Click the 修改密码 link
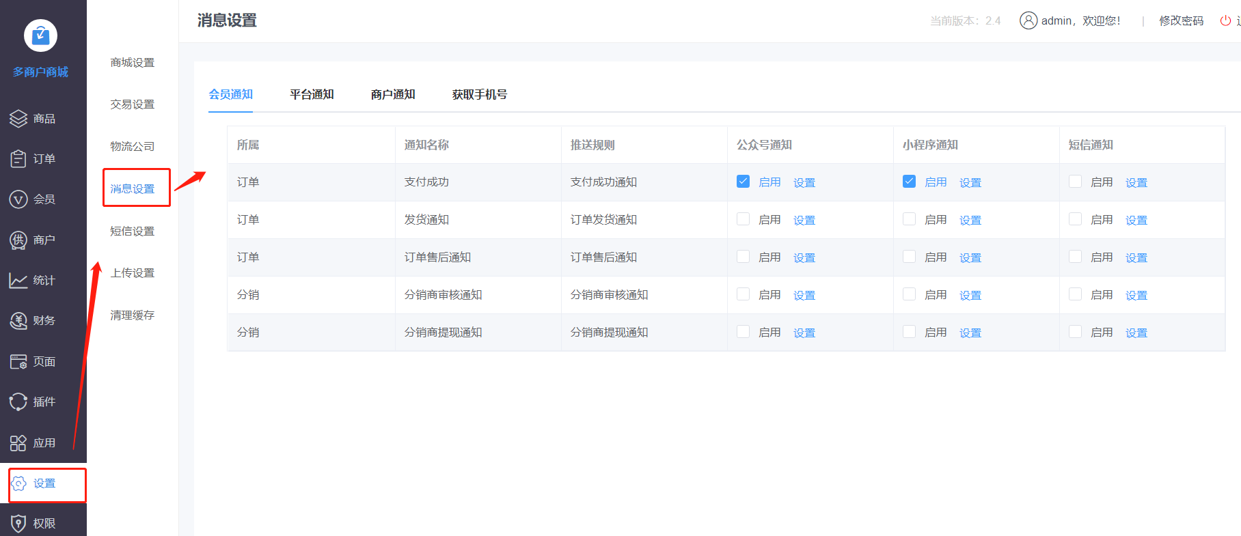 [x=1182, y=20]
